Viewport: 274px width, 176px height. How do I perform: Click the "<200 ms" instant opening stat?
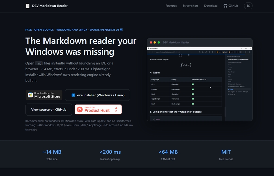click(110, 152)
